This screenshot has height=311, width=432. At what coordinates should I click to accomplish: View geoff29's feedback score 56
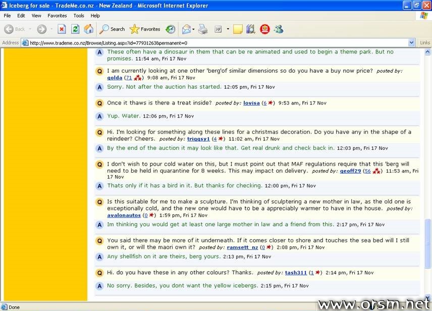click(367, 171)
